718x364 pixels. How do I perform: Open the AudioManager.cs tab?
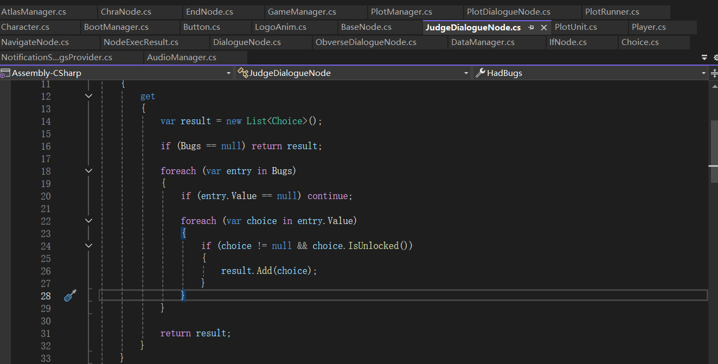pyautogui.click(x=182, y=58)
